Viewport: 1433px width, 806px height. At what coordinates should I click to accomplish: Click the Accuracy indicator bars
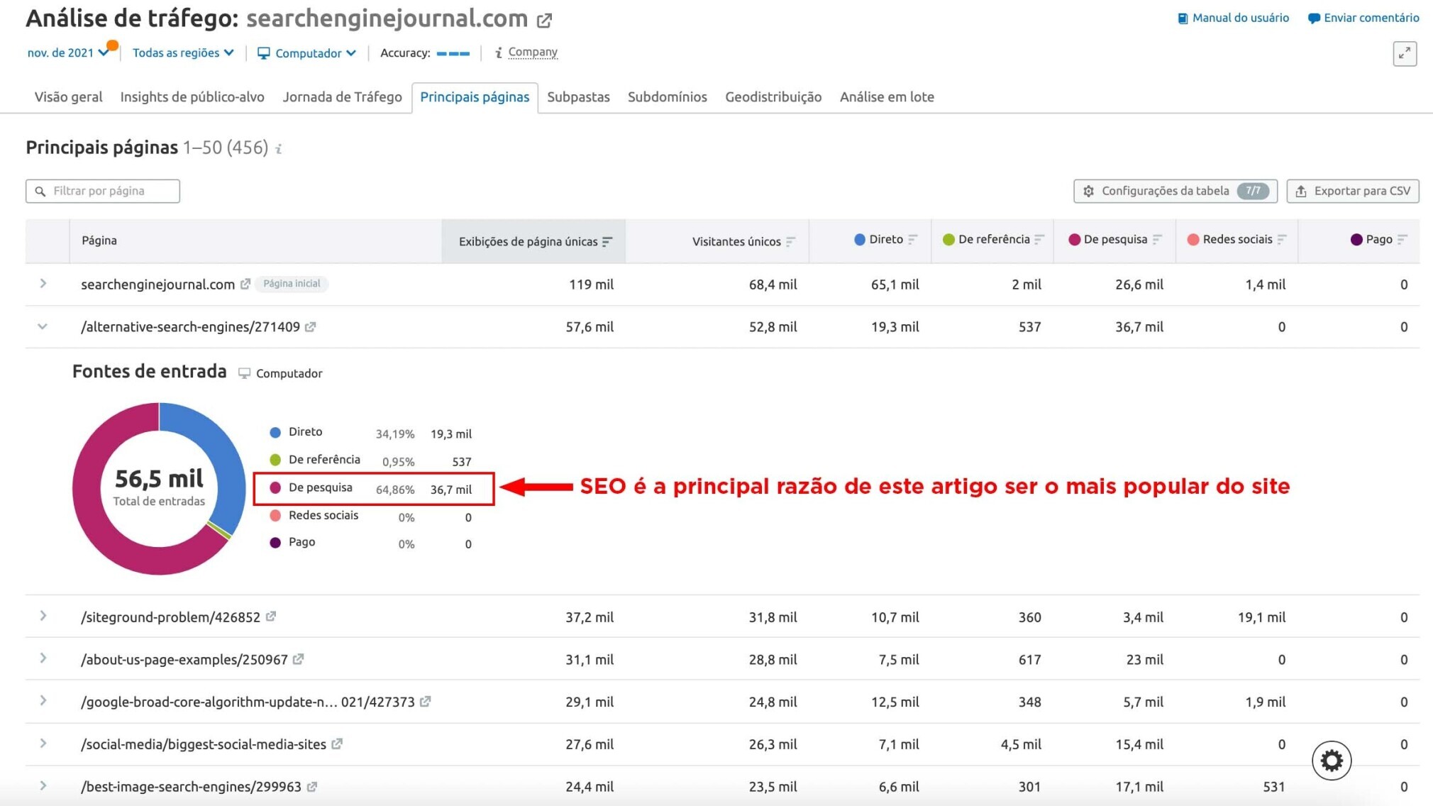coord(453,53)
